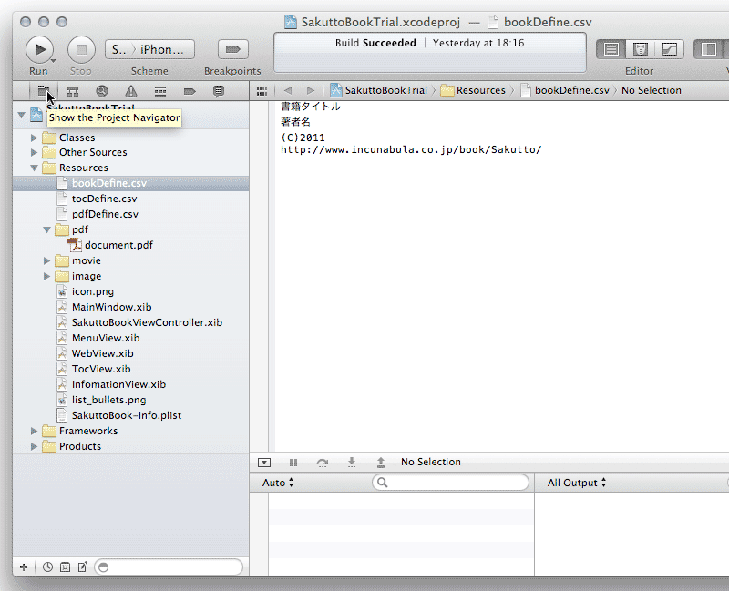Collapse the pdf folder
729x591 pixels.
[47, 229]
